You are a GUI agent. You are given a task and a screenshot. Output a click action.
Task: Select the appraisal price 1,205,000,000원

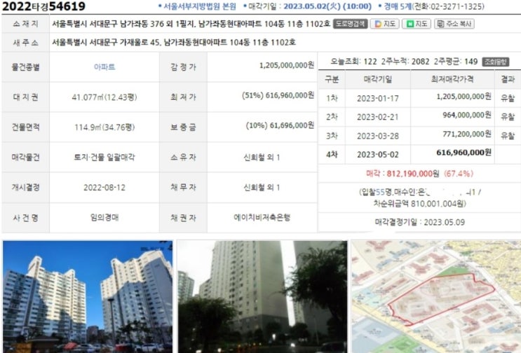tap(286, 65)
